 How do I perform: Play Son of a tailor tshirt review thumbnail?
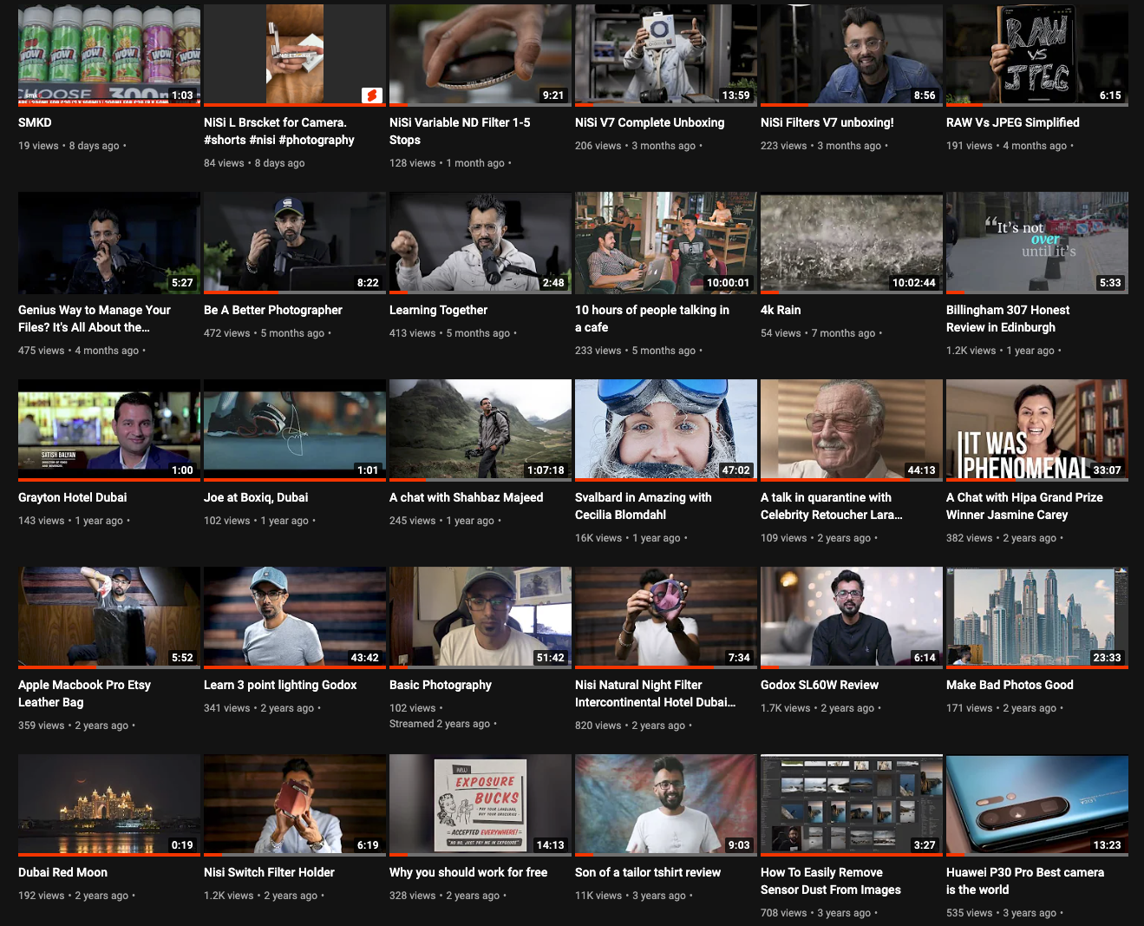pyautogui.click(x=666, y=805)
